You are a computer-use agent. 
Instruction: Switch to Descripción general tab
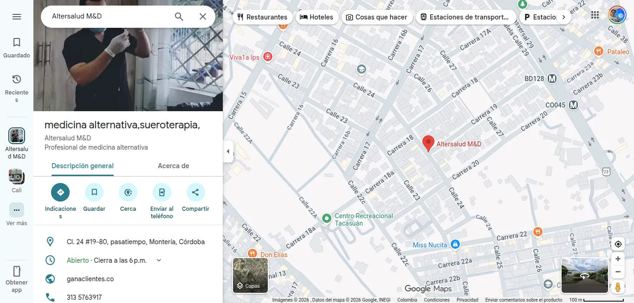point(83,166)
